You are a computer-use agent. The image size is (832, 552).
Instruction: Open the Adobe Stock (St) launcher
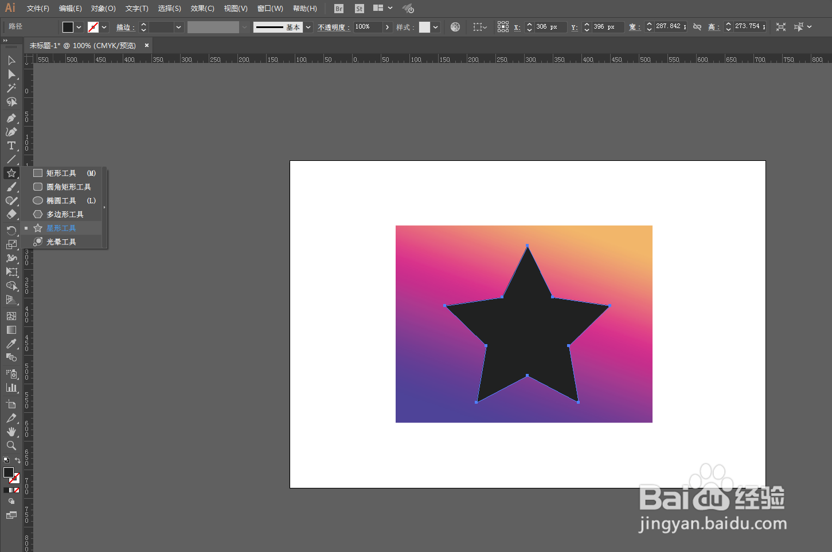click(x=360, y=9)
